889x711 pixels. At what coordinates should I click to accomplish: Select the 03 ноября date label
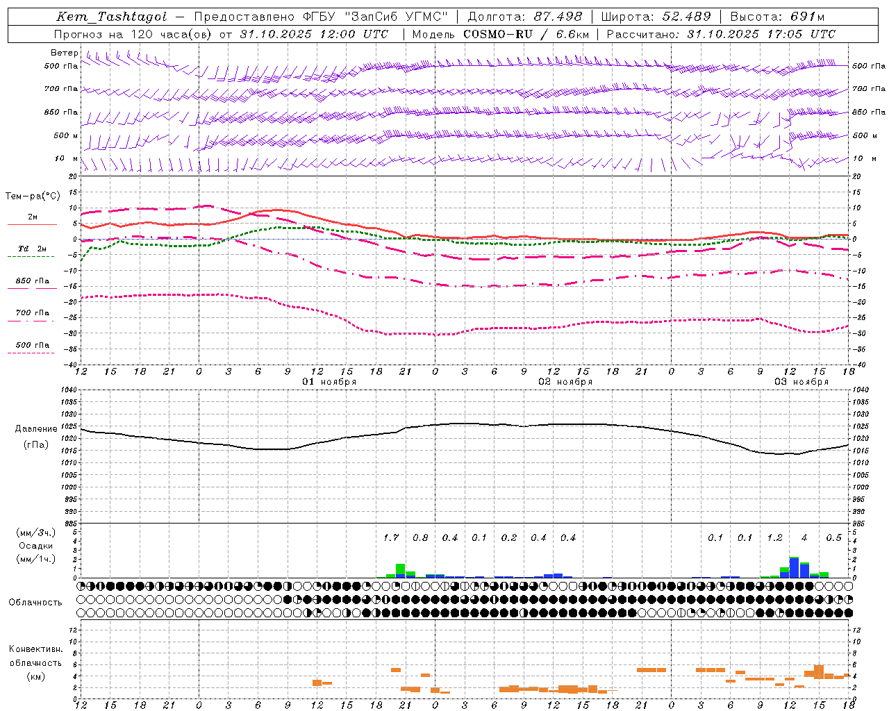click(801, 382)
